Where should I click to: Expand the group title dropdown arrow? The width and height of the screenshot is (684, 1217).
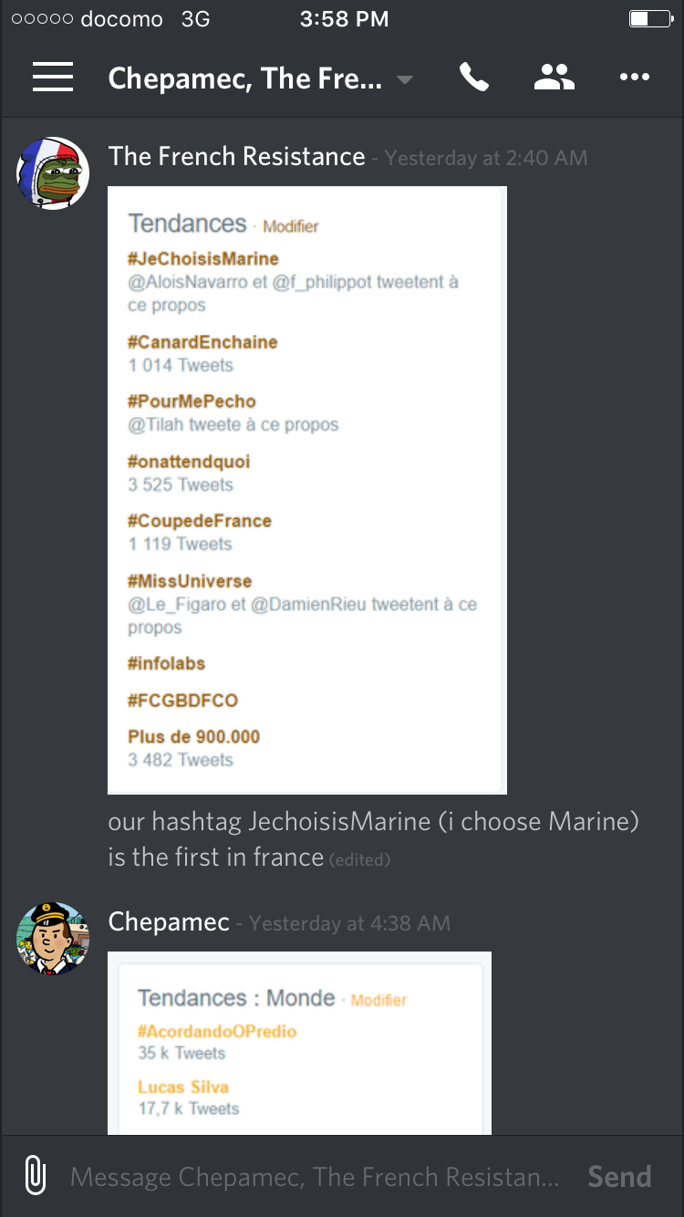click(x=405, y=79)
